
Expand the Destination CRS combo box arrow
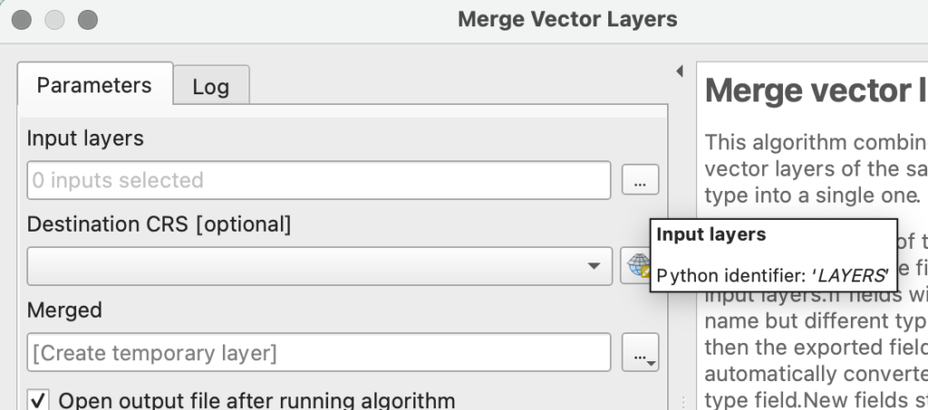[594, 266]
